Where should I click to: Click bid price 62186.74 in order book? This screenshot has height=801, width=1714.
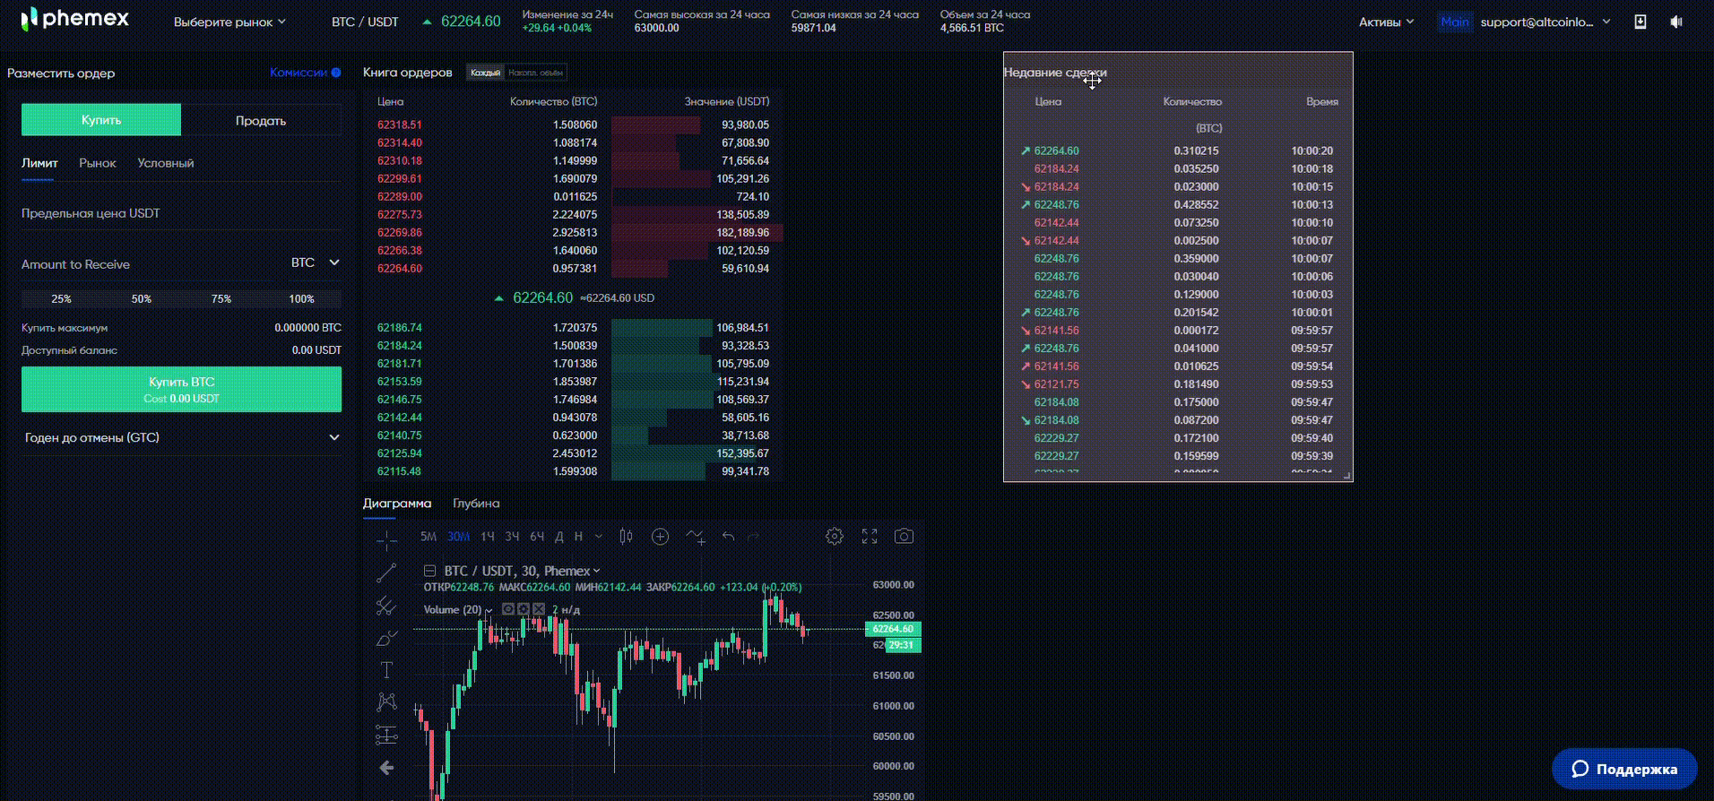coord(400,328)
